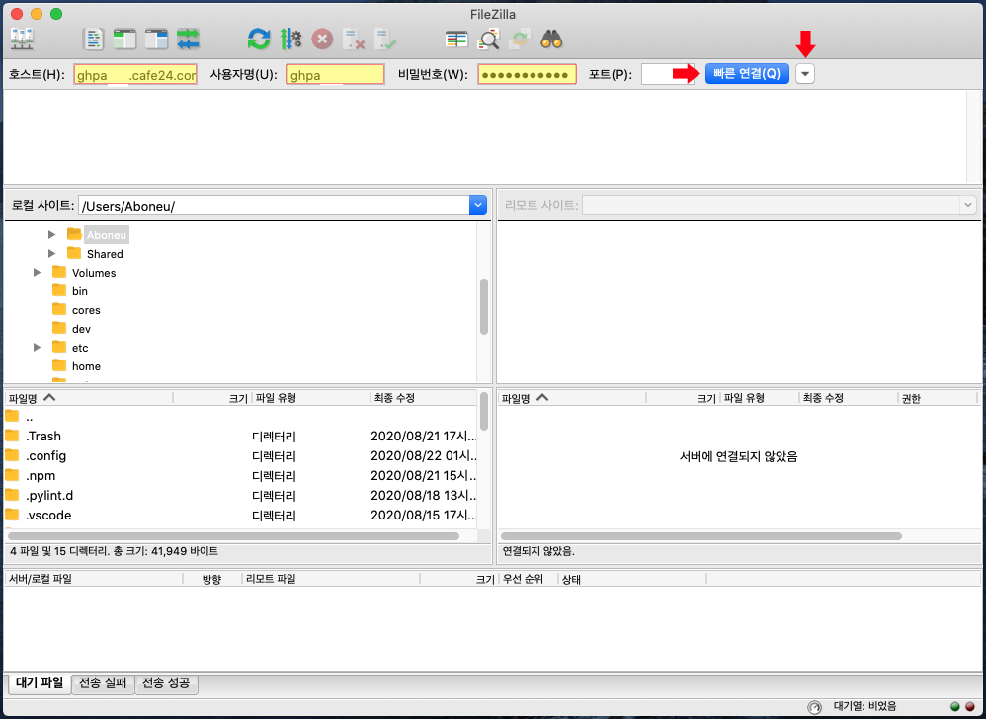Screen dimensions: 986x719
Task: Toggle remote directory tree display icon
Action: click(x=156, y=40)
